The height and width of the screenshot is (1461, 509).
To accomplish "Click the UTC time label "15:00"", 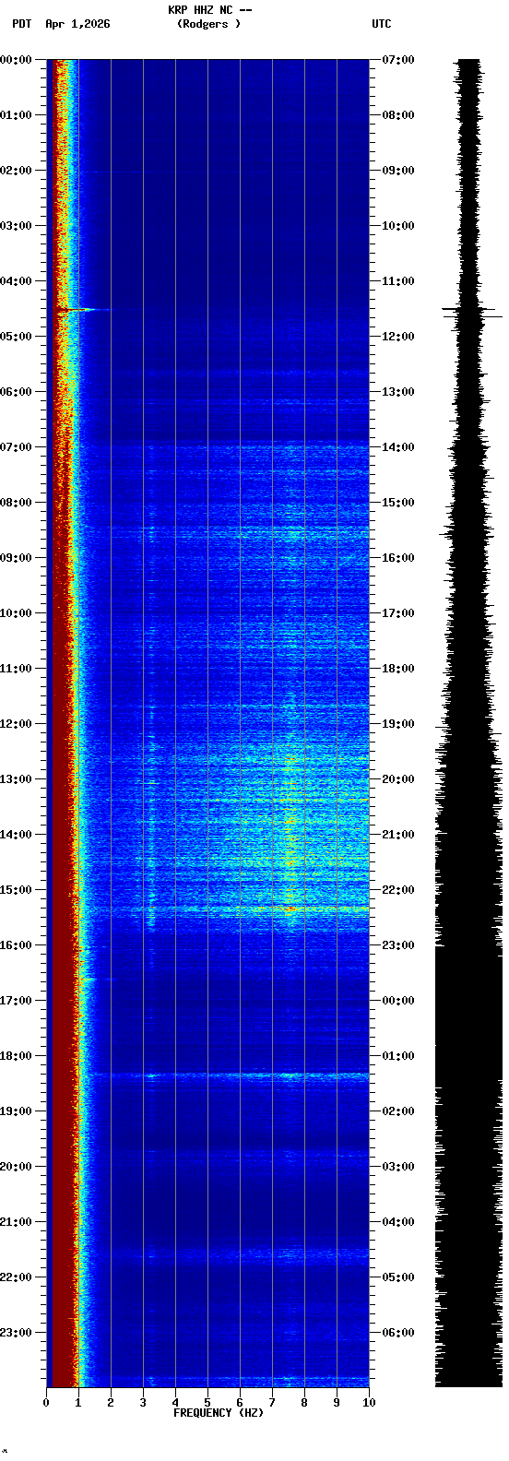I will 398,503.
